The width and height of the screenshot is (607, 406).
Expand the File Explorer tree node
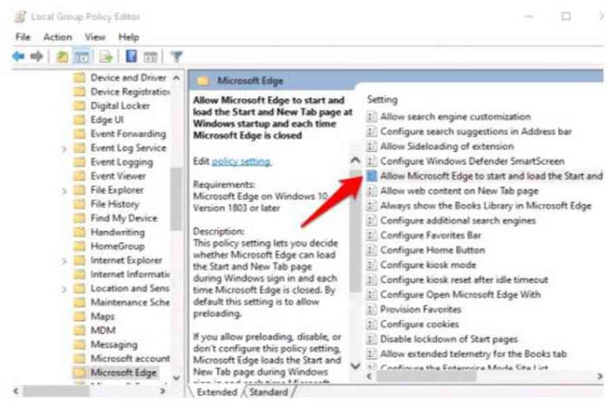64,190
